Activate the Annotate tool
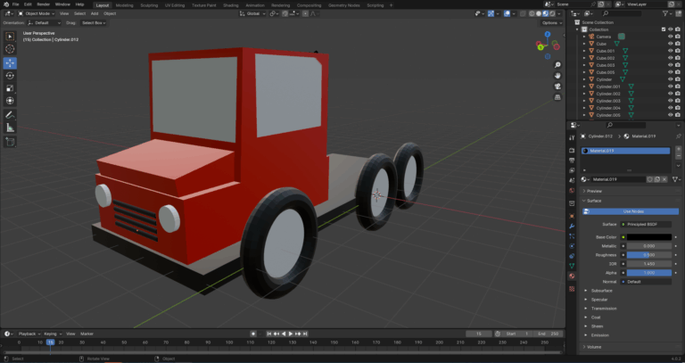This screenshot has width=685, height=363. click(x=10, y=115)
